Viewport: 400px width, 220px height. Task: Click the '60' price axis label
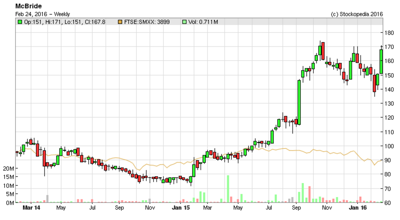388,203
